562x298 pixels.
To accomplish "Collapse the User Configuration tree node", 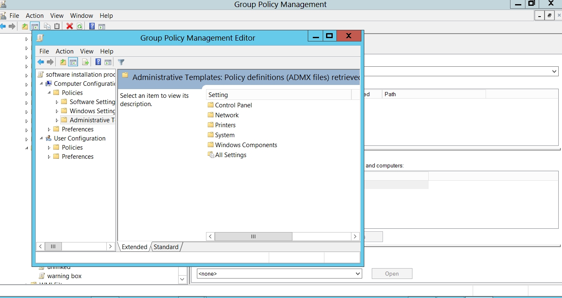I will click(42, 138).
